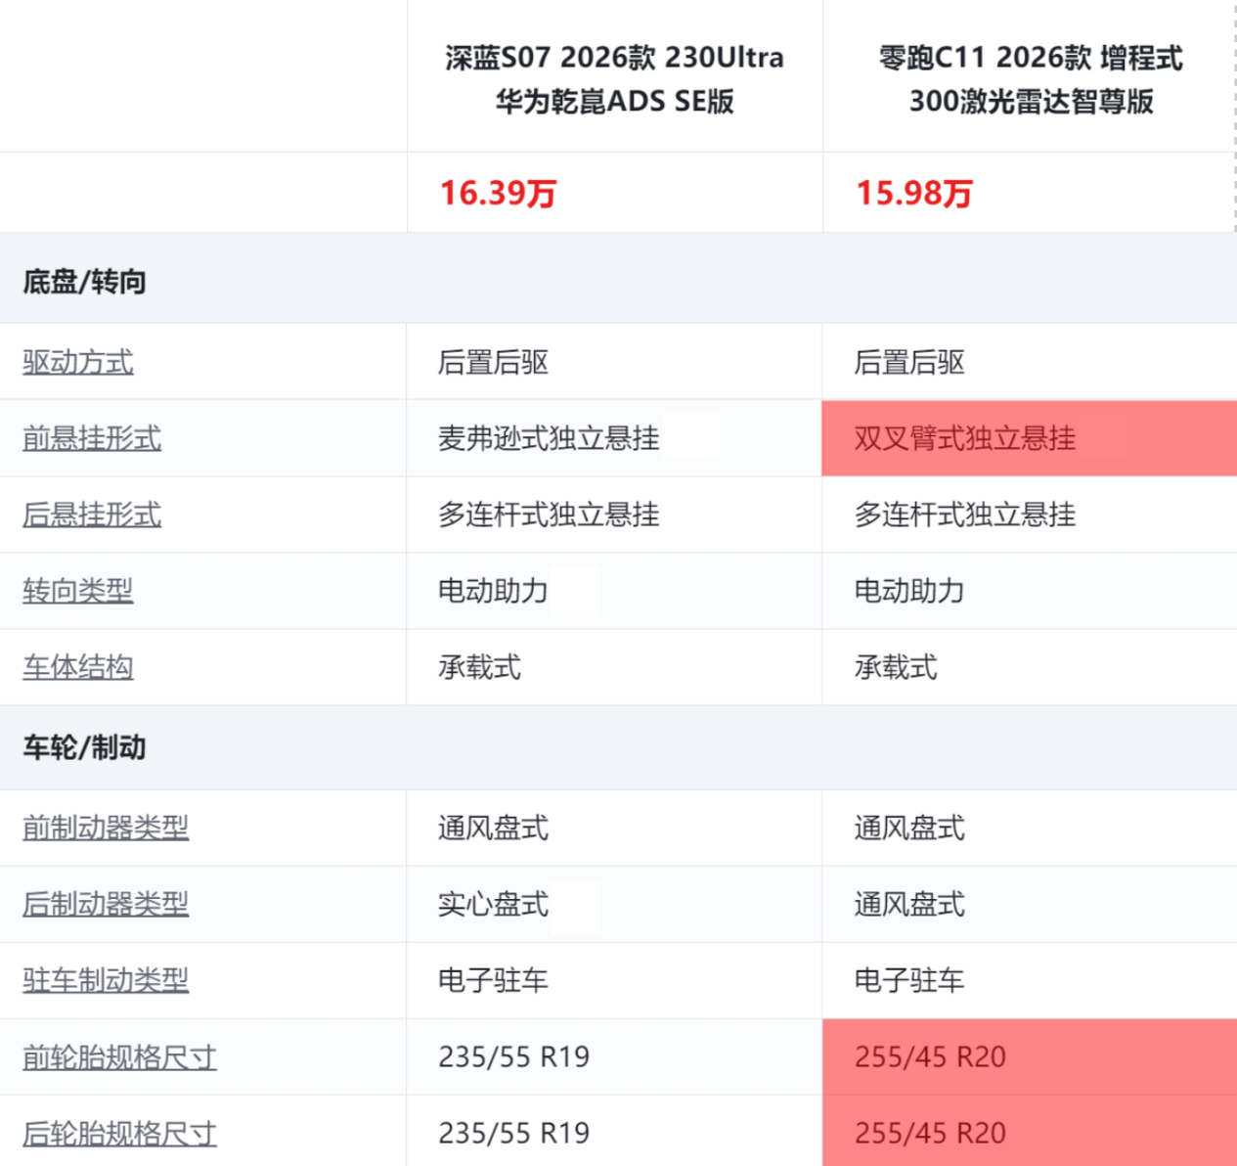Click the 车体结构 parameter link
1237x1166 pixels.
[78, 668]
